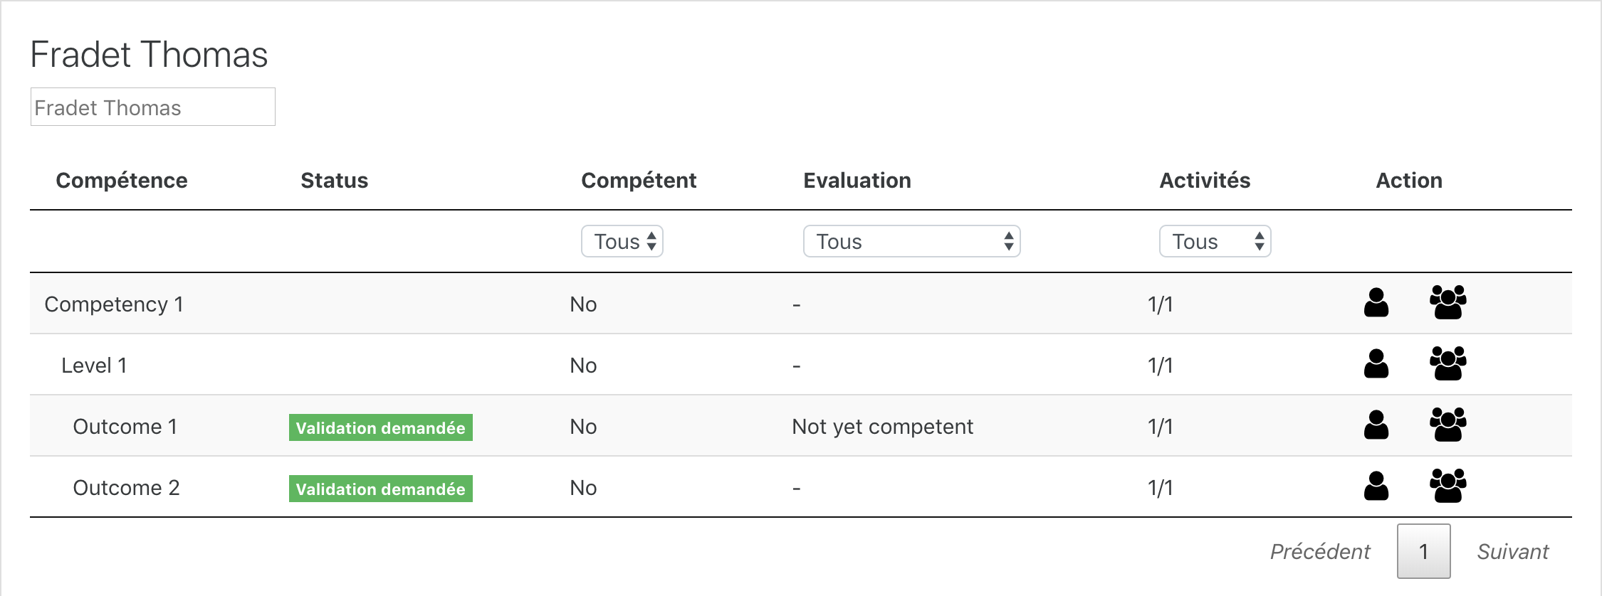
Task: Click single user icon for Level 1
Action: click(x=1376, y=364)
